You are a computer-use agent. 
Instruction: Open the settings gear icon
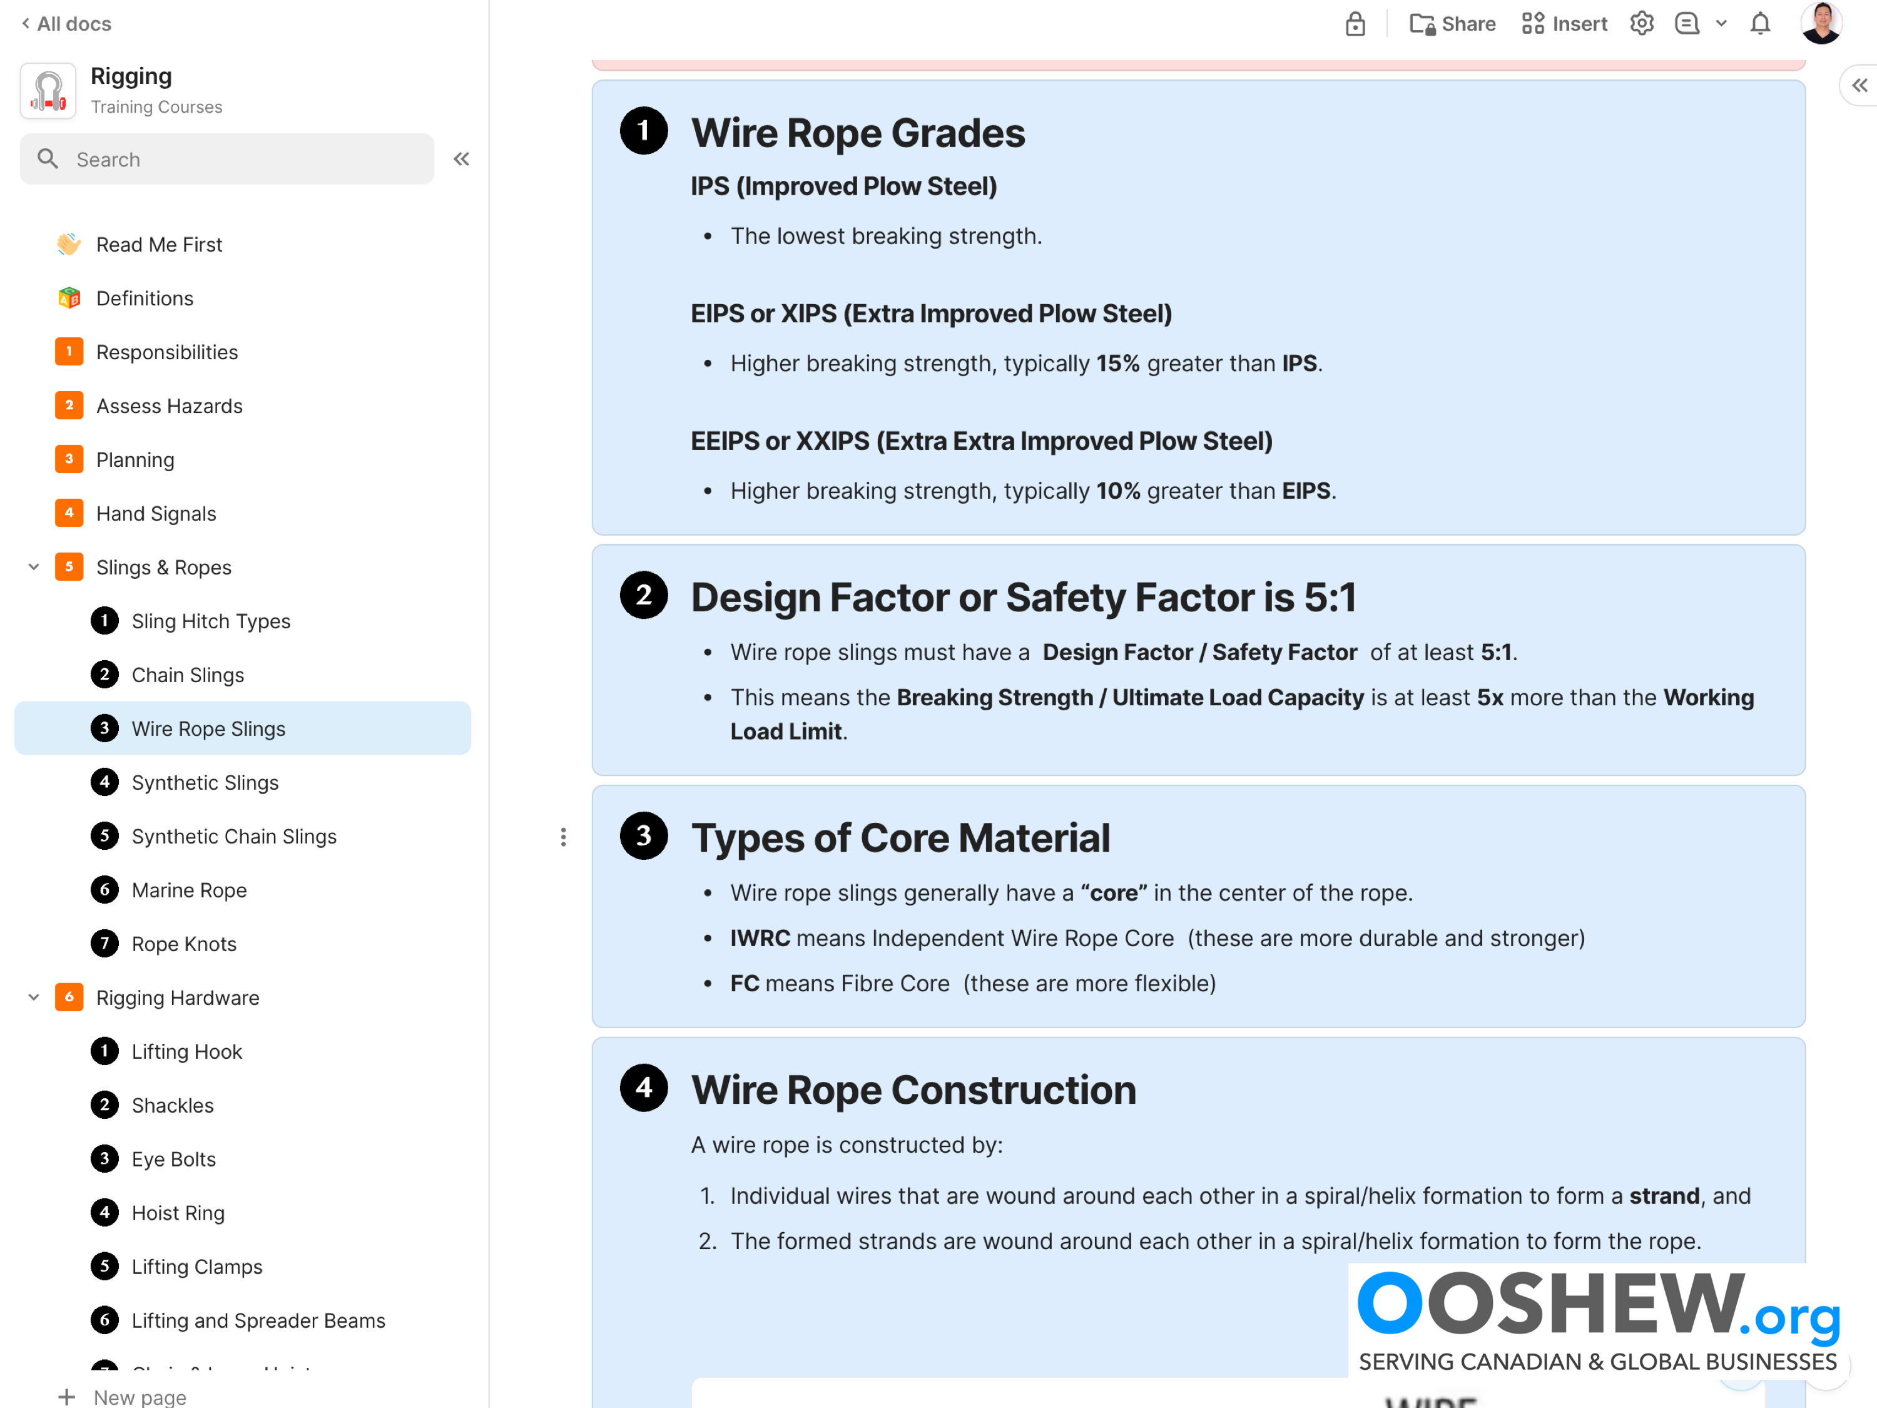pos(1641,24)
